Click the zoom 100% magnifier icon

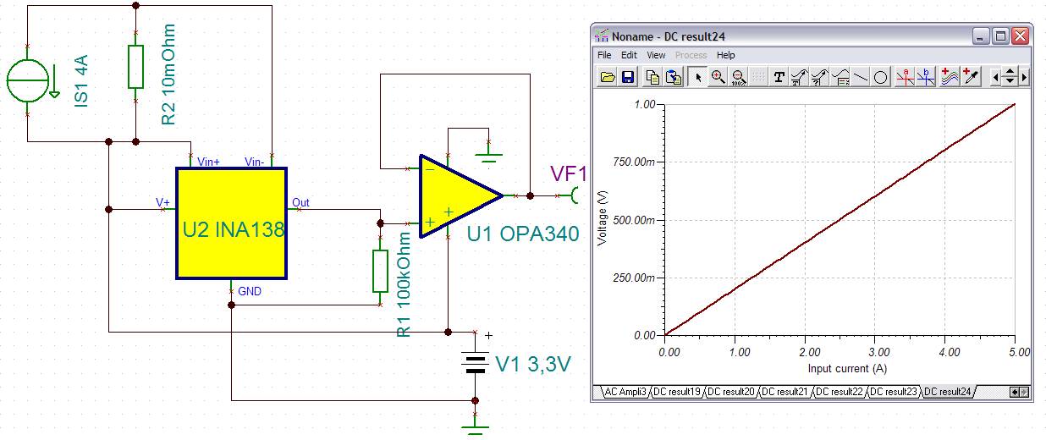click(738, 77)
